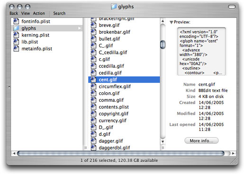Click the C_cedilla.glif file icon
The image size is (244, 174).
pyautogui.click(x=93, y=52)
